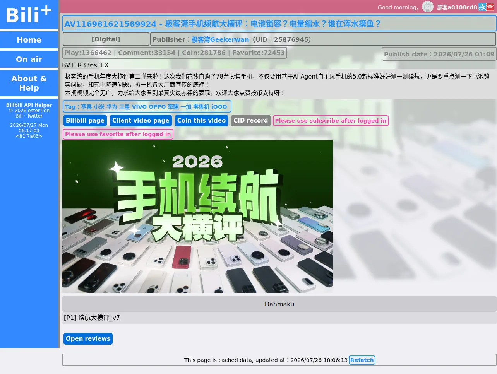Go to the Home menu item

pos(29,40)
